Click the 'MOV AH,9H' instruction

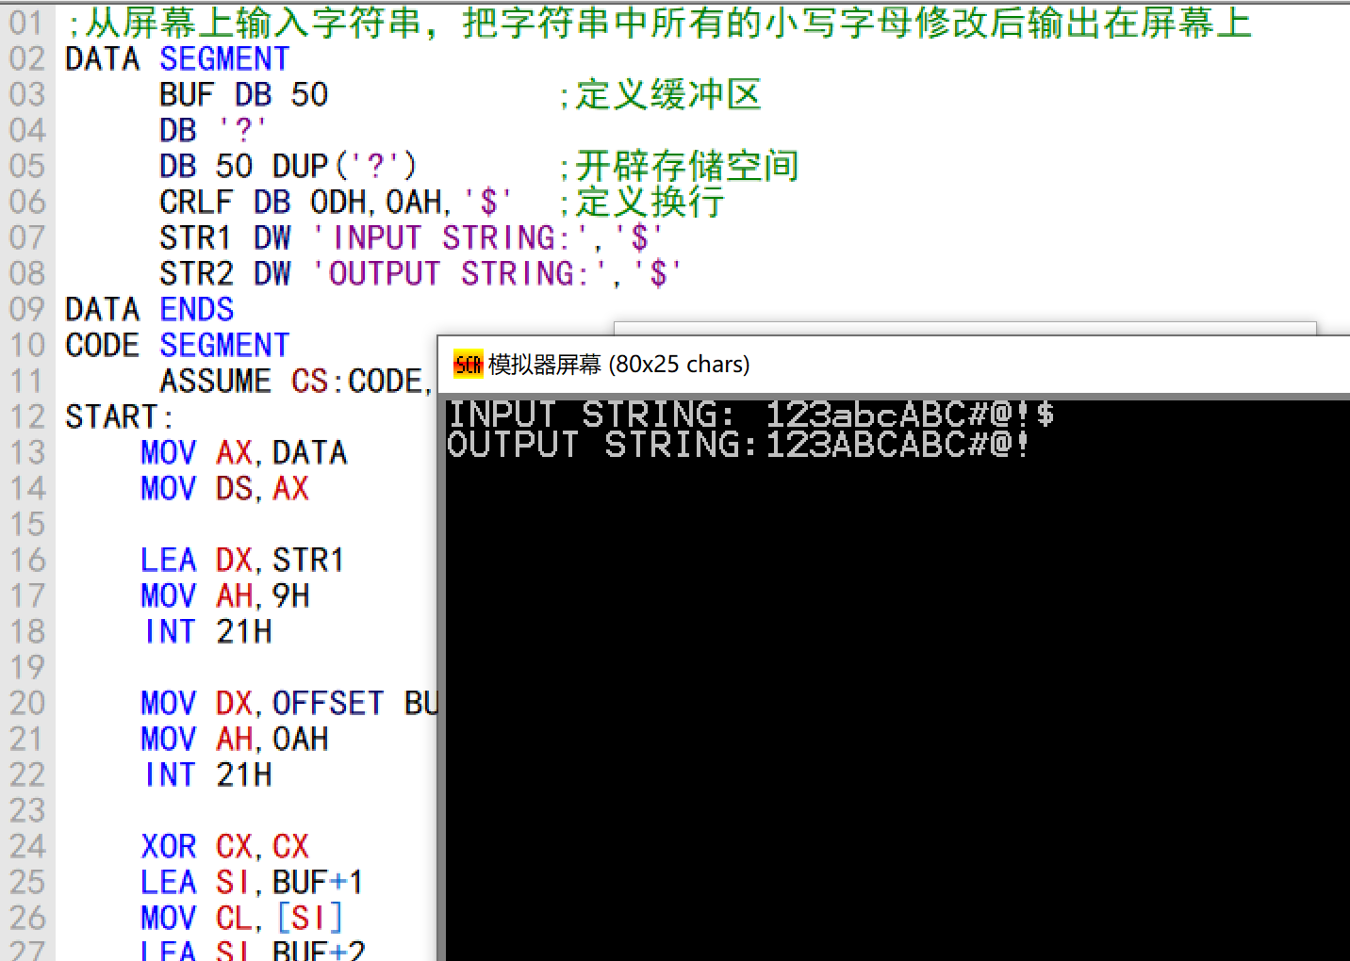point(225,596)
